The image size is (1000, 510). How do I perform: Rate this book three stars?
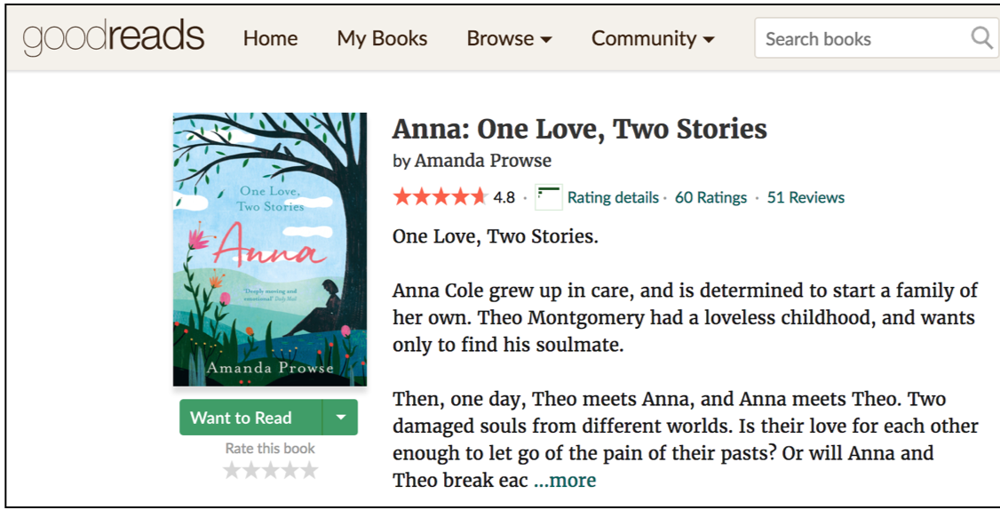[270, 471]
